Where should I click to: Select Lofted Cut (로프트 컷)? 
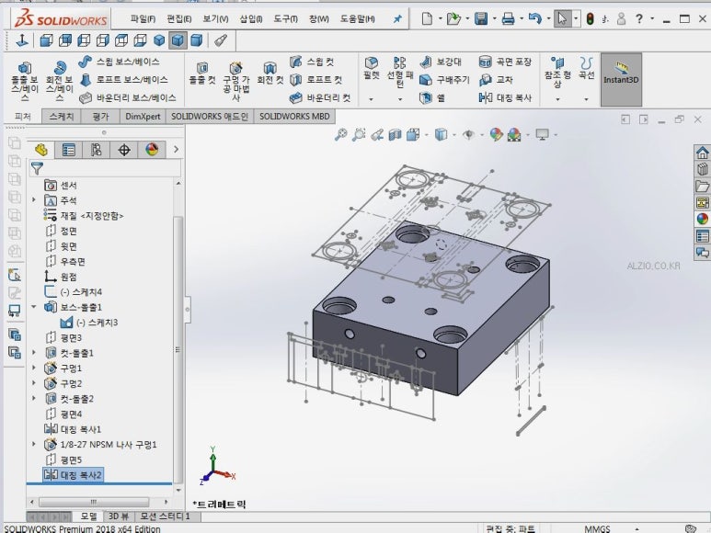pos(315,80)
